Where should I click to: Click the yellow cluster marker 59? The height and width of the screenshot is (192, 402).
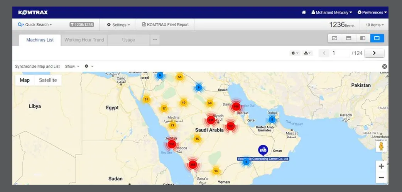click(x=210, y=103)
